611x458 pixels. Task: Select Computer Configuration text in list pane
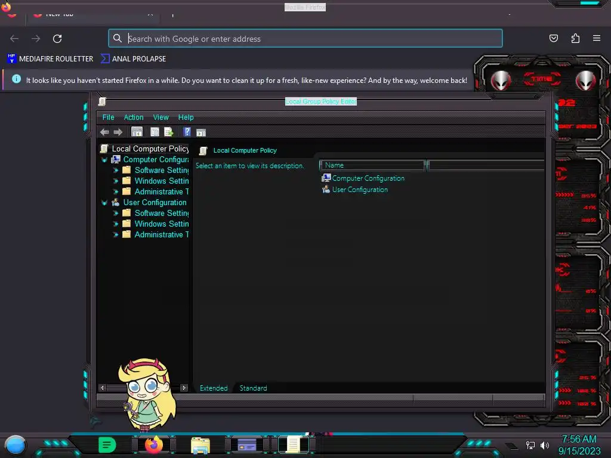click(368, 178)
